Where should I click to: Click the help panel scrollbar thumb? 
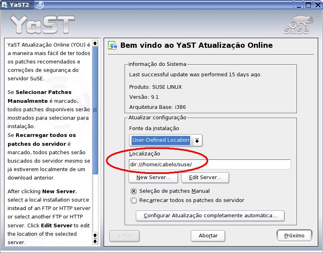click(x=95, y=110)
